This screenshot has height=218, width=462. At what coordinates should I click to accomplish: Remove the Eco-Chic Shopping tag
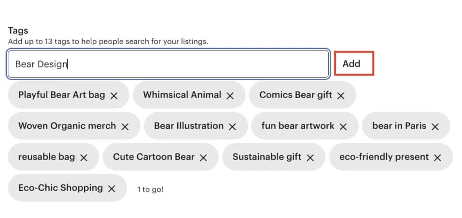coord(112,189)
